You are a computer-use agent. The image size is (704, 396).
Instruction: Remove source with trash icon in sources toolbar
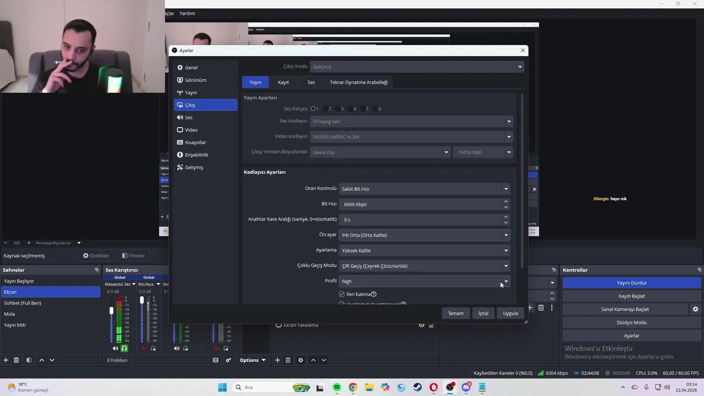(x=288, y=360)
